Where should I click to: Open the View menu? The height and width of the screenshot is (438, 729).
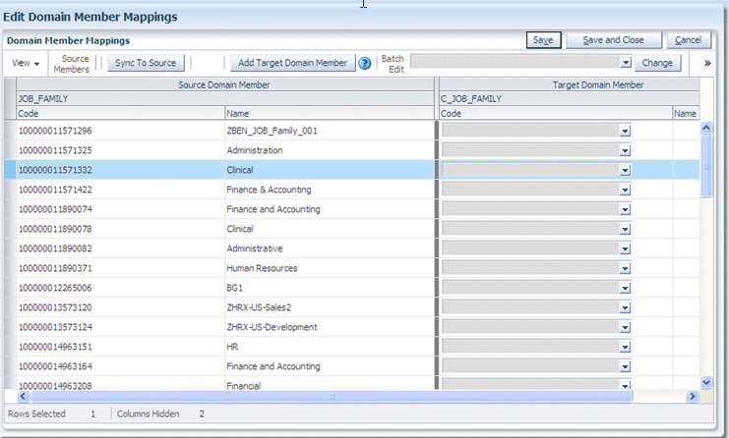pos(26,63)
